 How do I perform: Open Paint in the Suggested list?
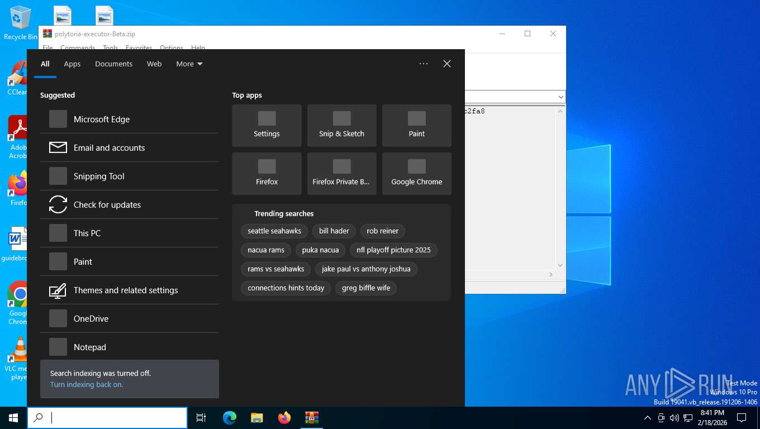coord(129,261)
